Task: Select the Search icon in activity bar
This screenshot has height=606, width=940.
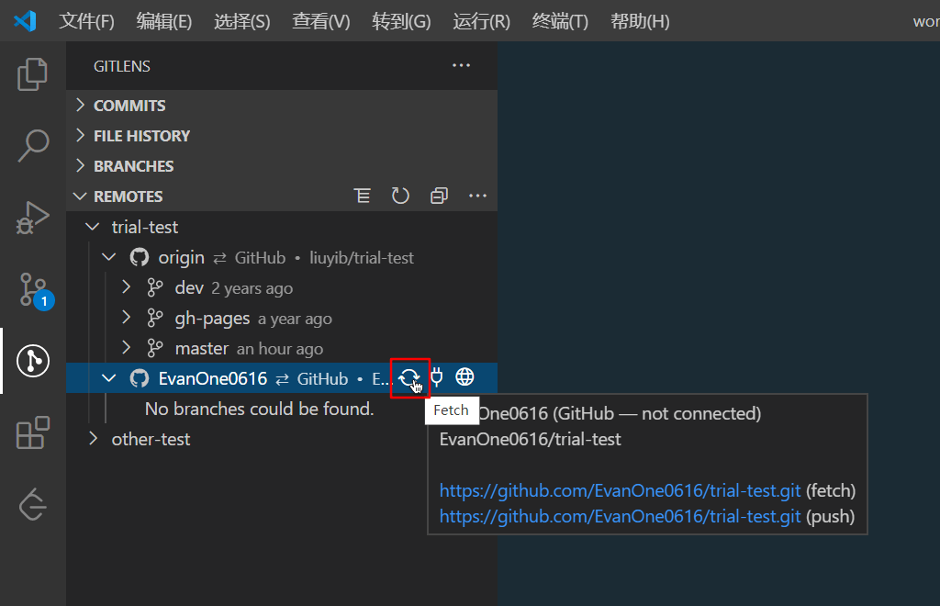Action: 33,146
